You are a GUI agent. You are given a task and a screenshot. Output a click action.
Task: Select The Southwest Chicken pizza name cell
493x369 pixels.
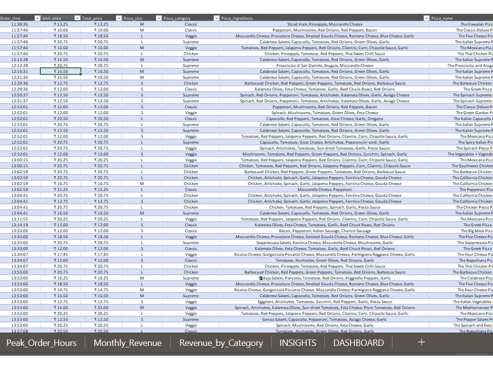461,166
